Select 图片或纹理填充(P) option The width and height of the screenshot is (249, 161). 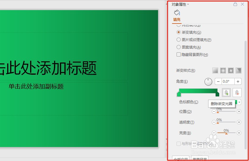click(179, 40)
